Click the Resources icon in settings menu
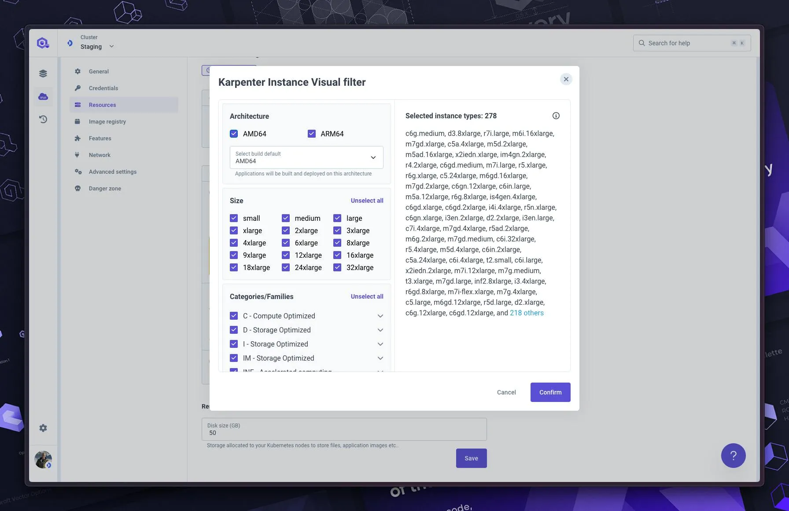Image resolution: width=789 pixels, height=511 pixels. (78, 105)
